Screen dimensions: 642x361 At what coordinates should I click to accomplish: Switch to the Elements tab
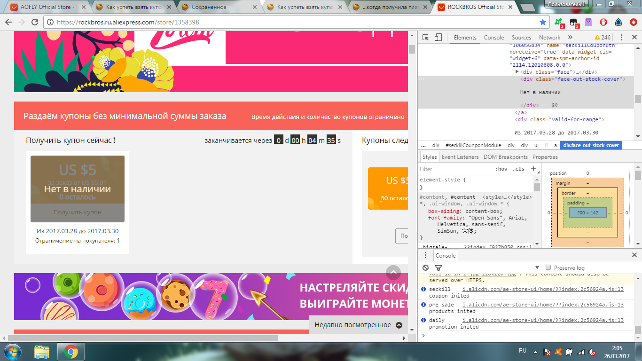pyautogui.click(x=465, y=38)
